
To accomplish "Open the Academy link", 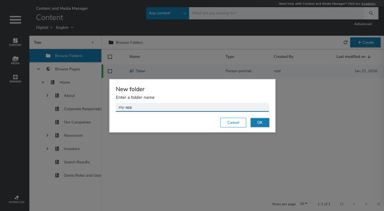I will click(x=369, y=3).
